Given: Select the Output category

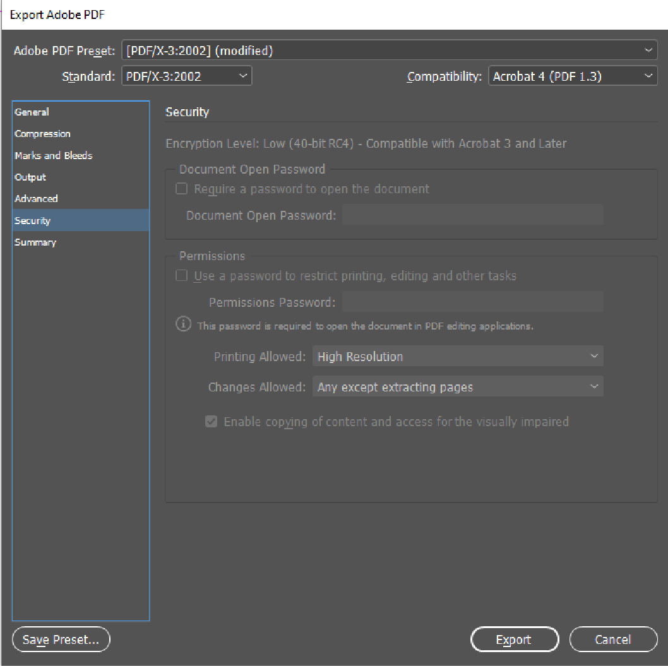Looking at the screenshot, I should point(30,177).
